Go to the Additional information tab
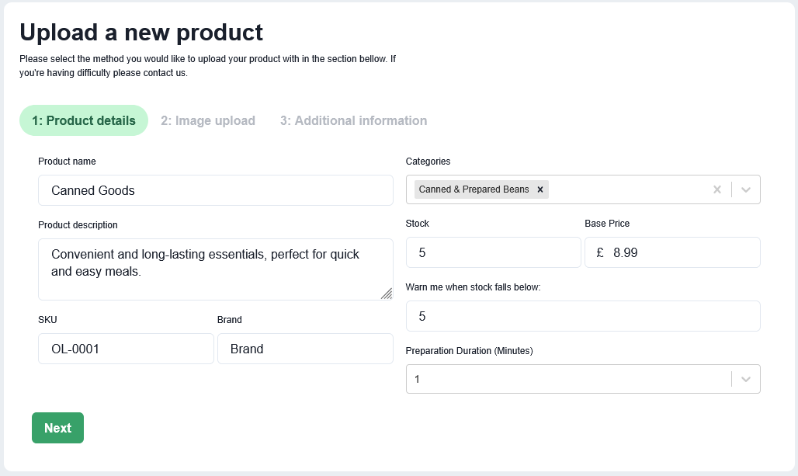Image resolution: width=798 pixels, height=476 pixels. 353,120
